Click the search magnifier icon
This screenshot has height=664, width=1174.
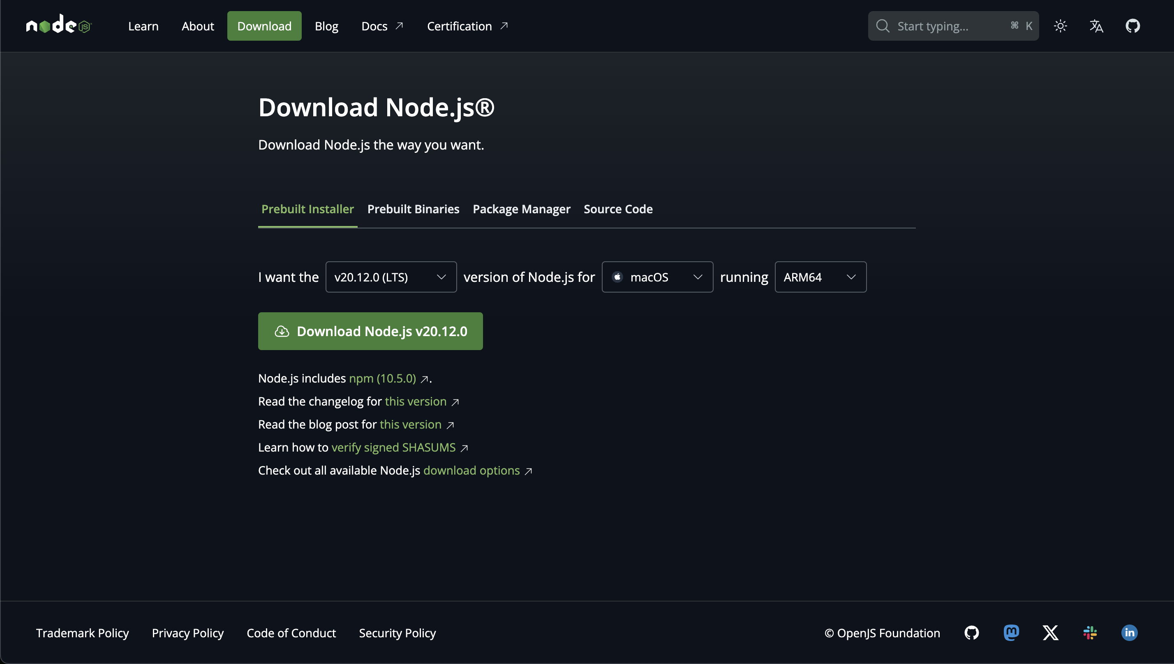pyautogui.click(x=883, y=26)
